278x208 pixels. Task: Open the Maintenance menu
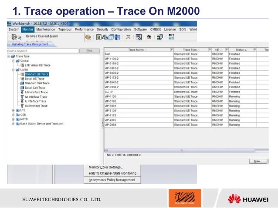coord(46,30)
